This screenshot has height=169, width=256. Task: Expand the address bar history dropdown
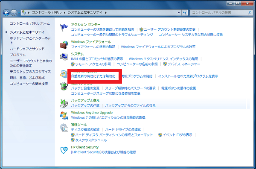(179, 12)
